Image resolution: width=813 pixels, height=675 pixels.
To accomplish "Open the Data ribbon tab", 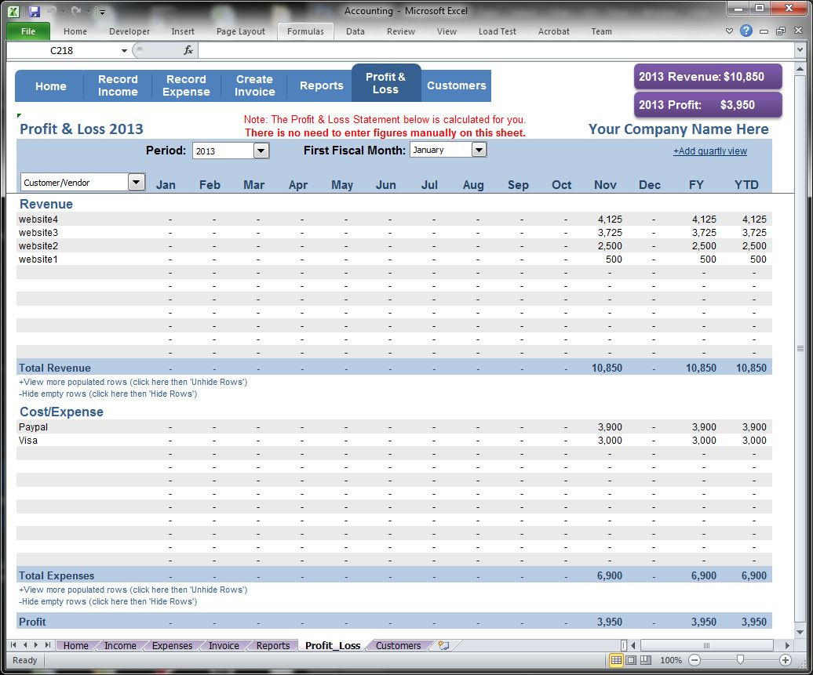I will (355, 31).
